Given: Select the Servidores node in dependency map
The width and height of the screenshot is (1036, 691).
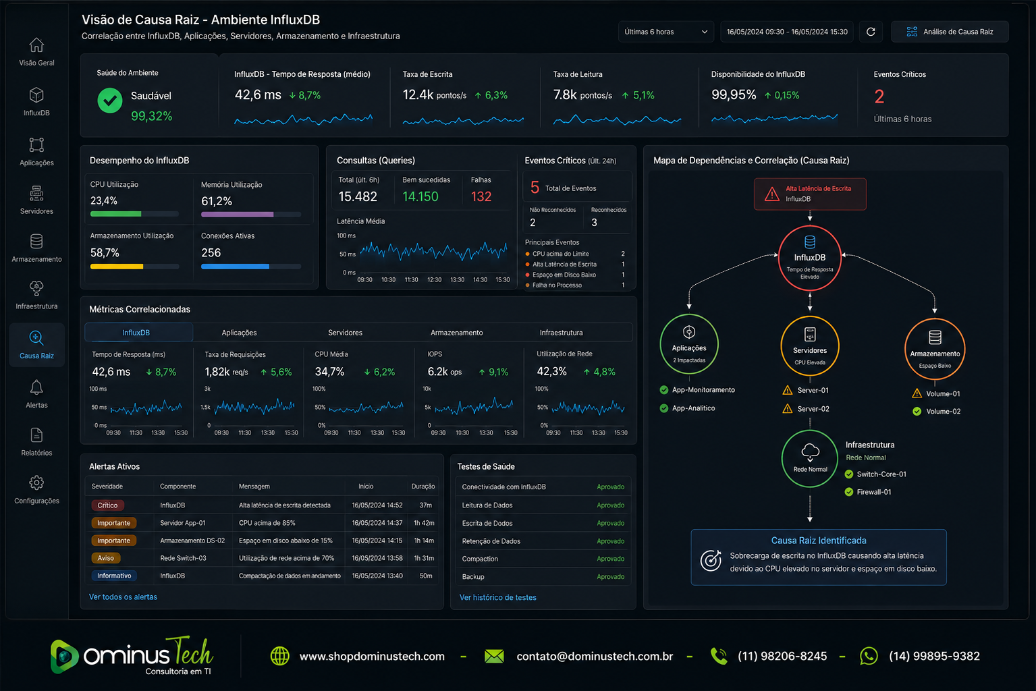Looking at the screenshot, I should tap(810, 346).
